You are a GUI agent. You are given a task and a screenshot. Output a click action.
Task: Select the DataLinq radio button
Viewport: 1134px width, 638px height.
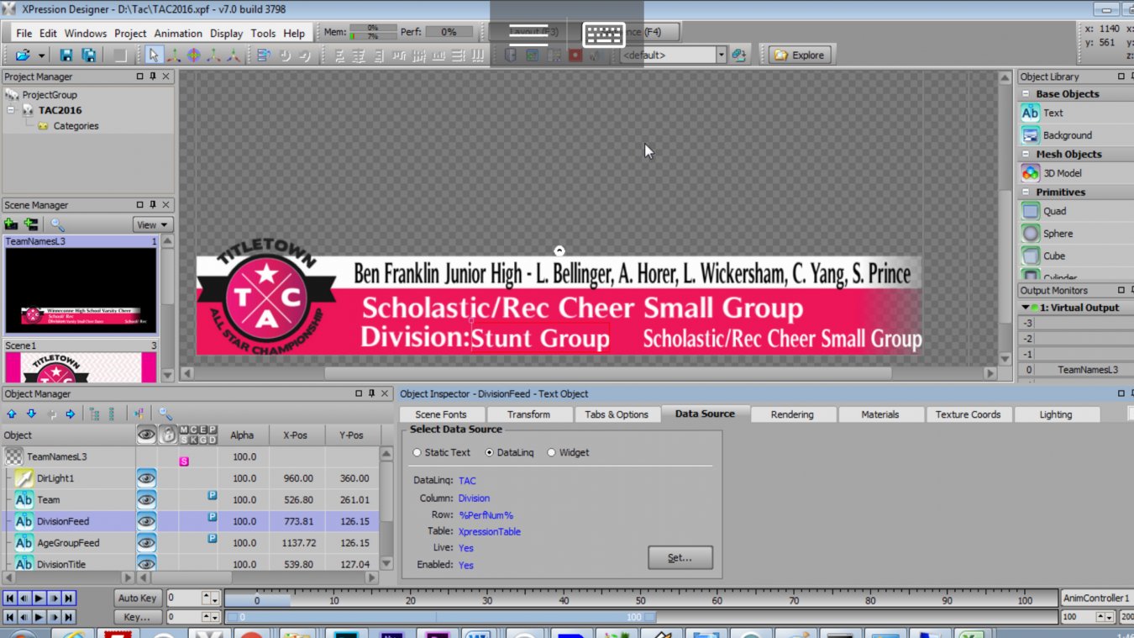[490, 452]
